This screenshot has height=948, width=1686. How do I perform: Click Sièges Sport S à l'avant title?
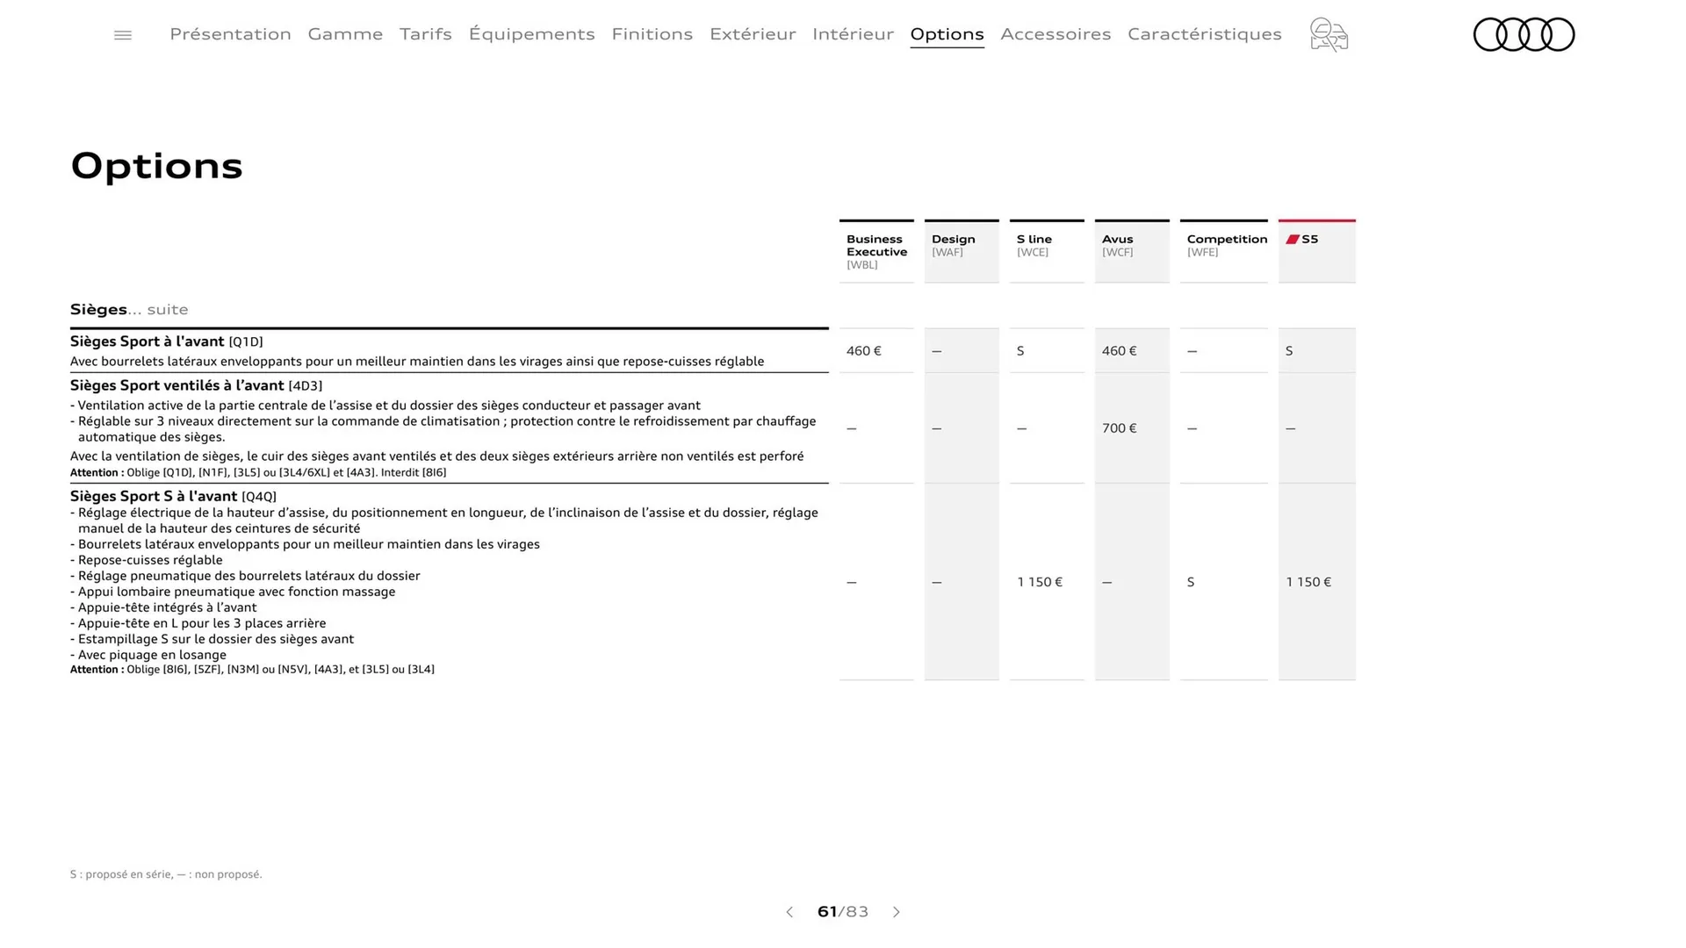click(x=173, y=496)
